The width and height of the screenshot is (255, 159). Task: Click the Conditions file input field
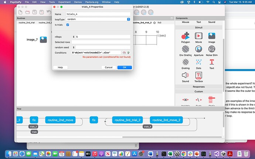pyautogui.click(x=96, y=53)
